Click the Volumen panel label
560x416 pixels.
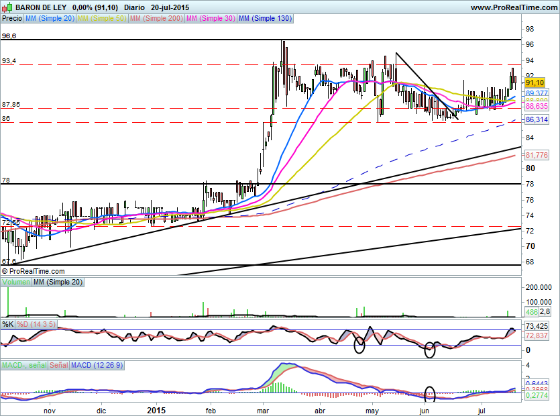[x=16, y=282]
